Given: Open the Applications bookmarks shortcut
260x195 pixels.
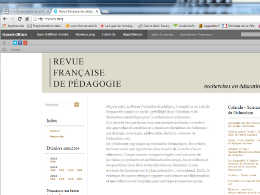Looking at the screenshot, I should [13, 26].
